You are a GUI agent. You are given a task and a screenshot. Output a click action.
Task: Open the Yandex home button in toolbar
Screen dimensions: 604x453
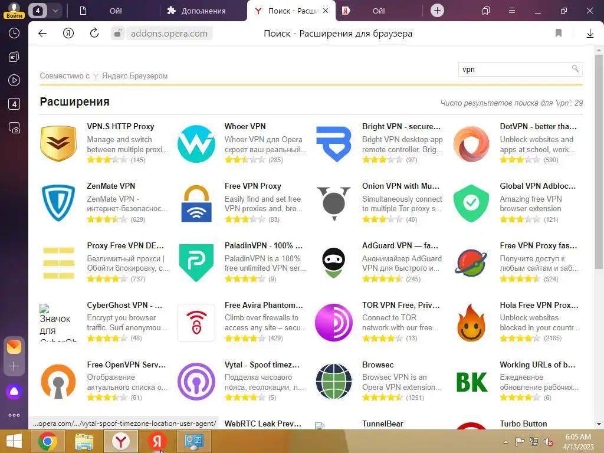tap(68, 34)
